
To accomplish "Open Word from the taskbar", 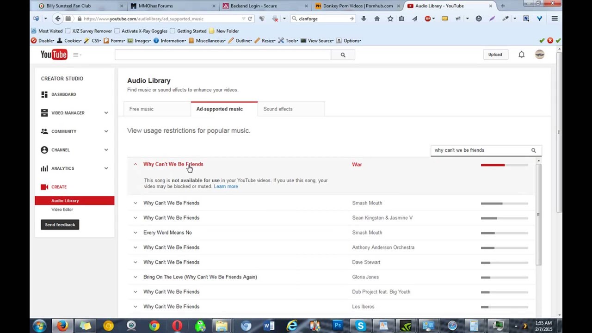I will [x=269, y=326].
